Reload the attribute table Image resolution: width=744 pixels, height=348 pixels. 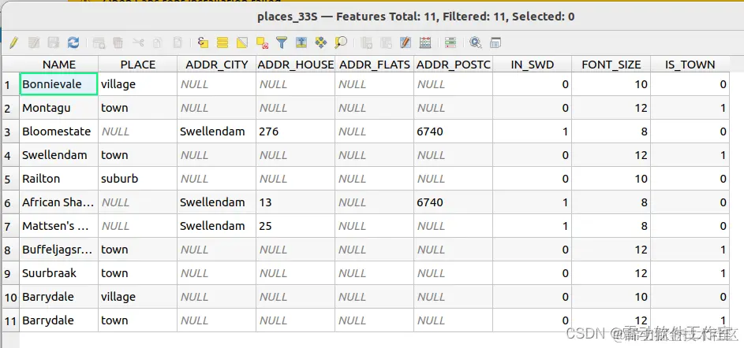73,43
